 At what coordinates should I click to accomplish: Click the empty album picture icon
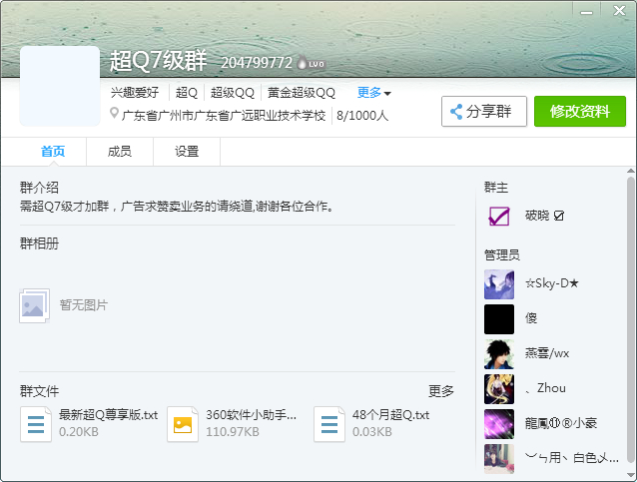pos(35,305)
